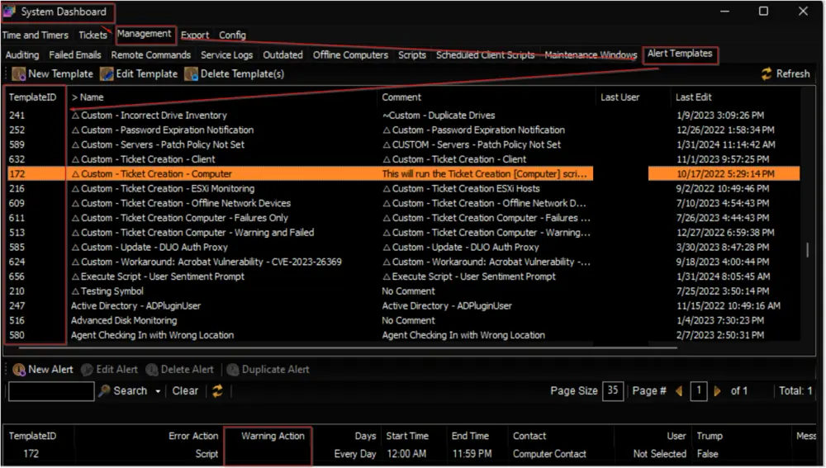
Task: Click the Clear button
Action: point(185,391)
